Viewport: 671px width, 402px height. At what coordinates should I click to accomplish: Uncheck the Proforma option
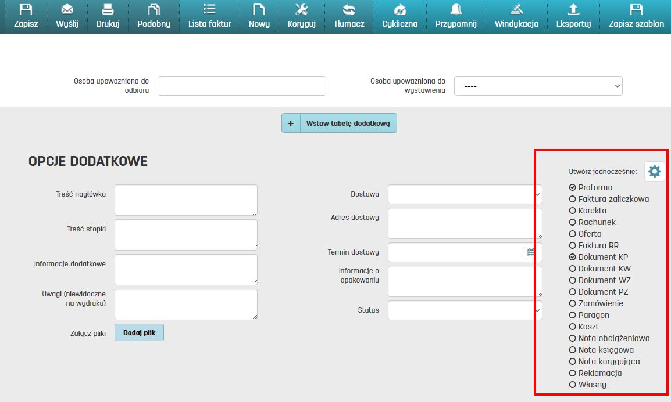click(x=573, y=187)
